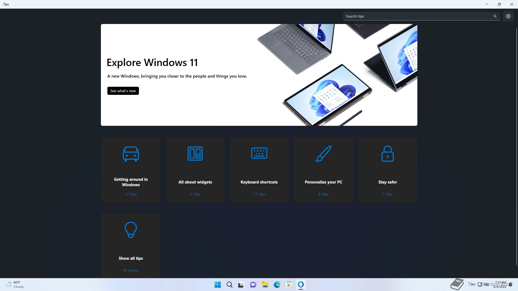Open the Personalize your PC paintbrush icon
The image size is (518, 291).
tap(323, 154)
